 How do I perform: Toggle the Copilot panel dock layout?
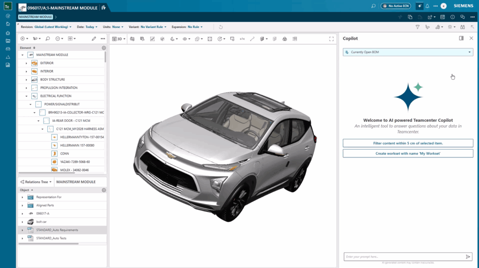(x=461, y=38)
